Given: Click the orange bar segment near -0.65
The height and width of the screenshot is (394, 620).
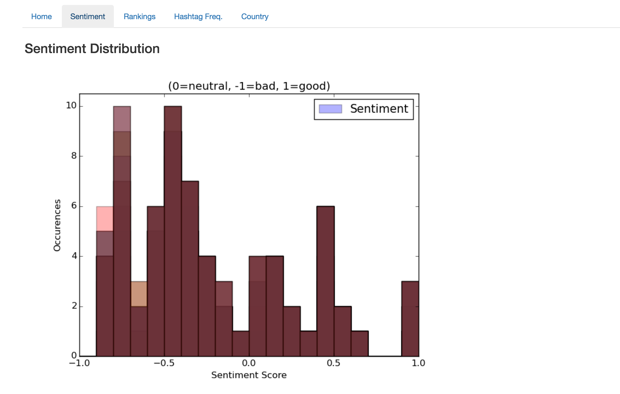Looking at the screenshot, I should [x=139, y=294].
